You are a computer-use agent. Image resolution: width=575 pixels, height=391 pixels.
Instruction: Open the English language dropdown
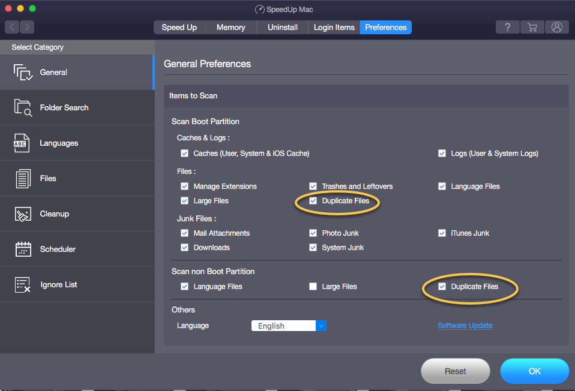pyautogui.click(x=321, y=326)
